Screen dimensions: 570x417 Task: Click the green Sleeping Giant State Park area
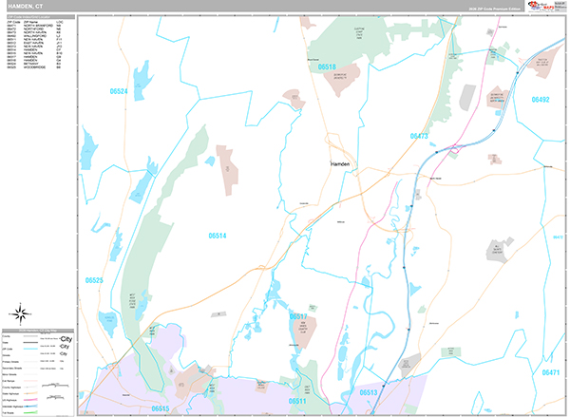[x=335, y=43]
